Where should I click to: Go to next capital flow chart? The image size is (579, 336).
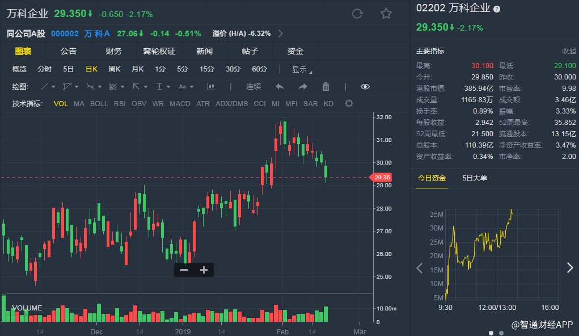(570, 268)
